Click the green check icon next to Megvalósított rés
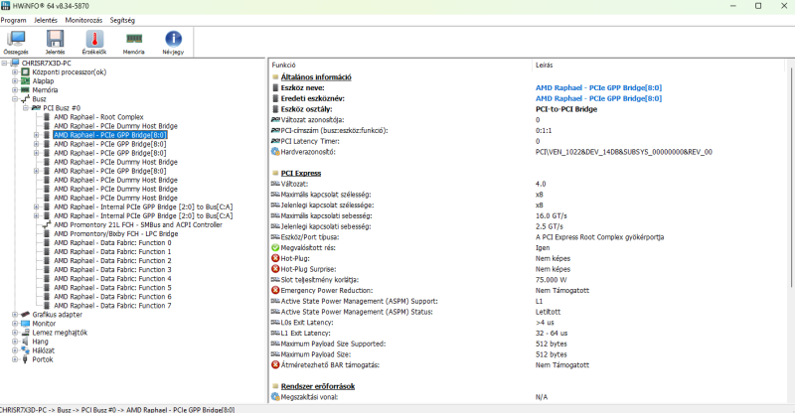795x413 pixels. 275,248
